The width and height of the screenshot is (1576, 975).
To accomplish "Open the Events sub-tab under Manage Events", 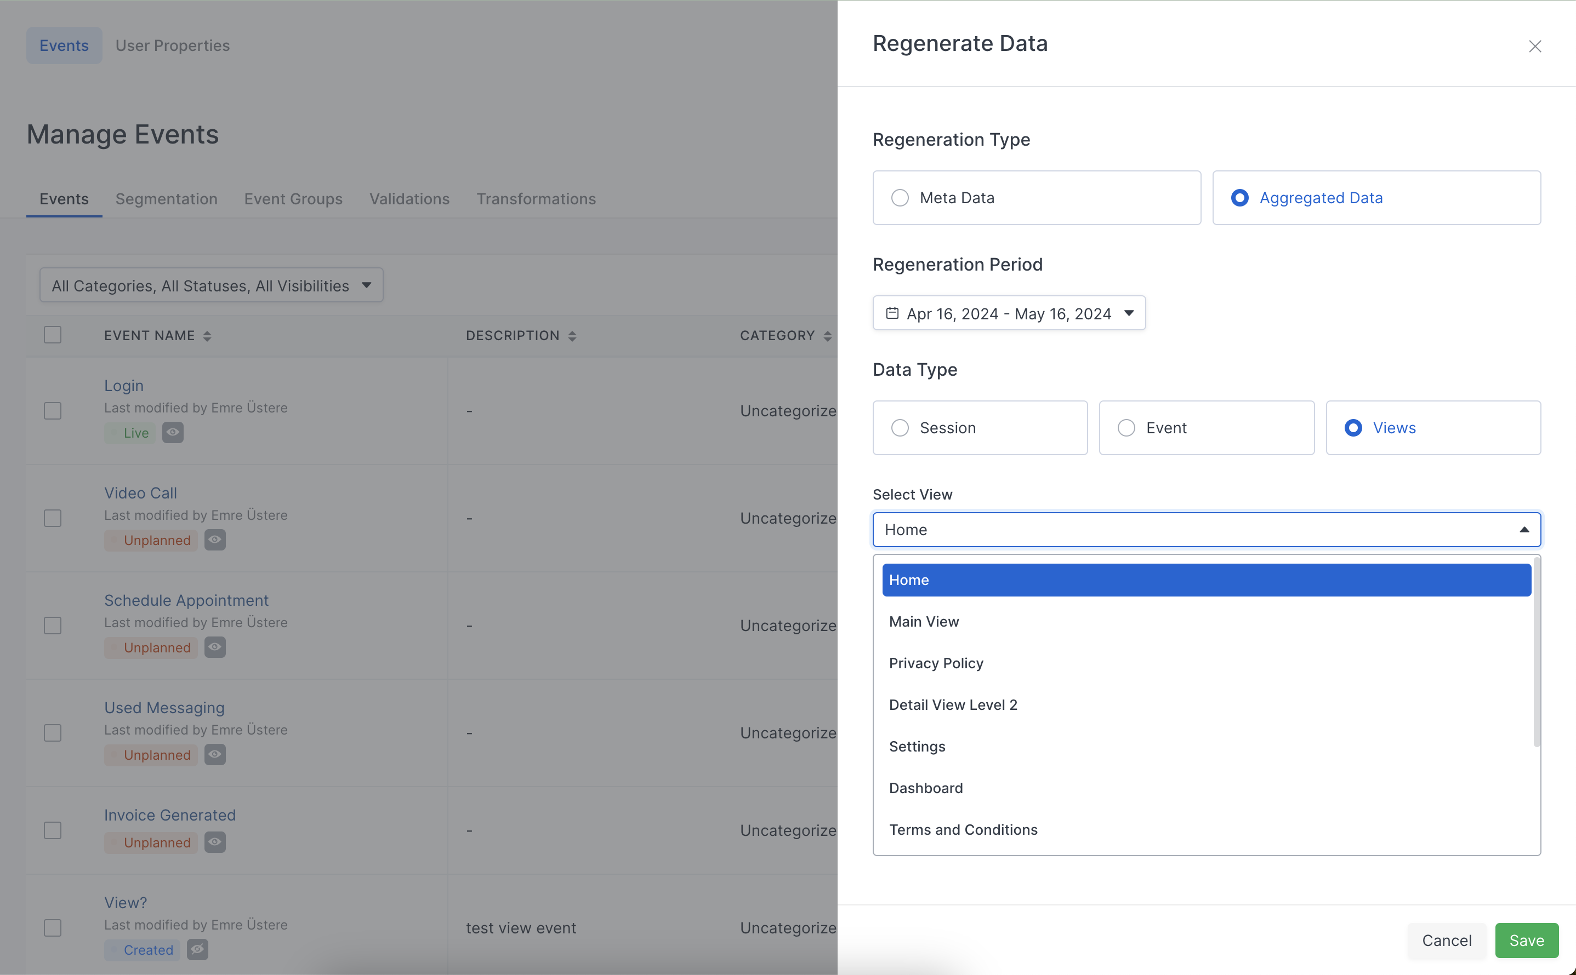I will coord(64,199).
